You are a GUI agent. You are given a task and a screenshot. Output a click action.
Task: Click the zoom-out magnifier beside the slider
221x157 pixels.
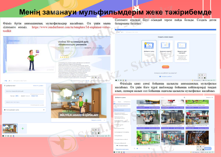[135, 148]
